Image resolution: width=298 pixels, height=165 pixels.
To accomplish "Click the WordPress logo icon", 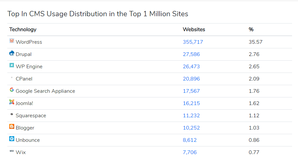I will [x=12, y=41].
